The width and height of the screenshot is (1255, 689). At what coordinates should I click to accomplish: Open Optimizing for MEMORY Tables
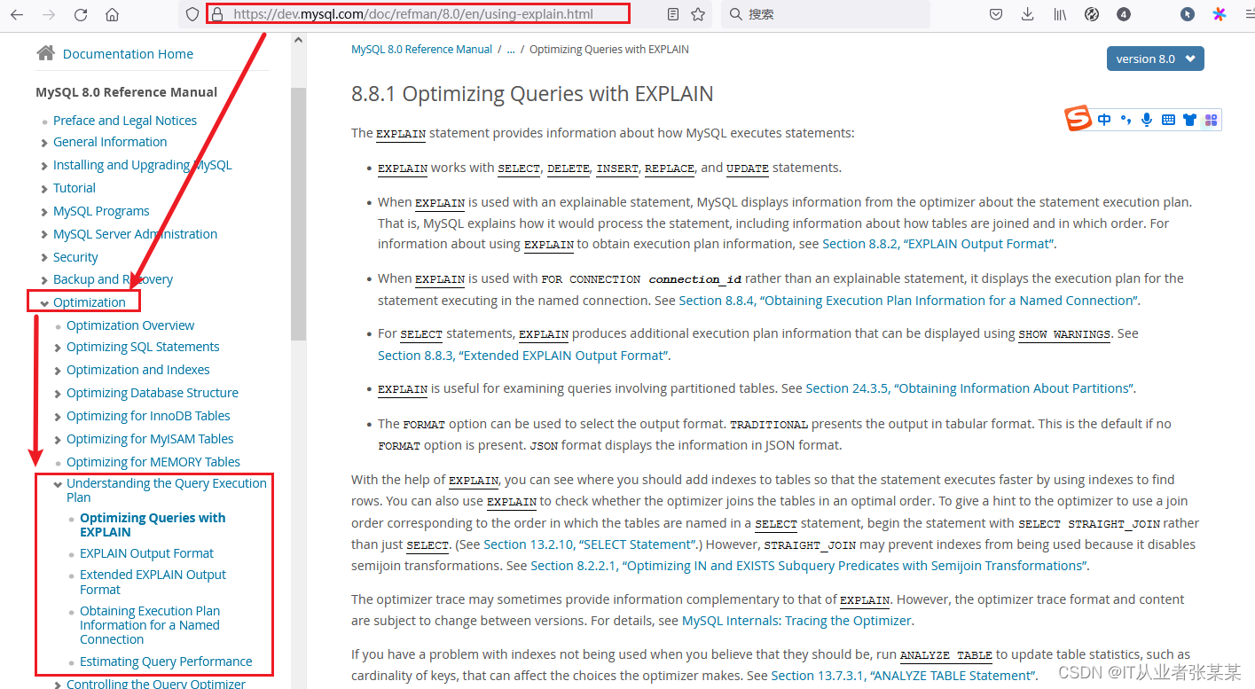[153, 462]
